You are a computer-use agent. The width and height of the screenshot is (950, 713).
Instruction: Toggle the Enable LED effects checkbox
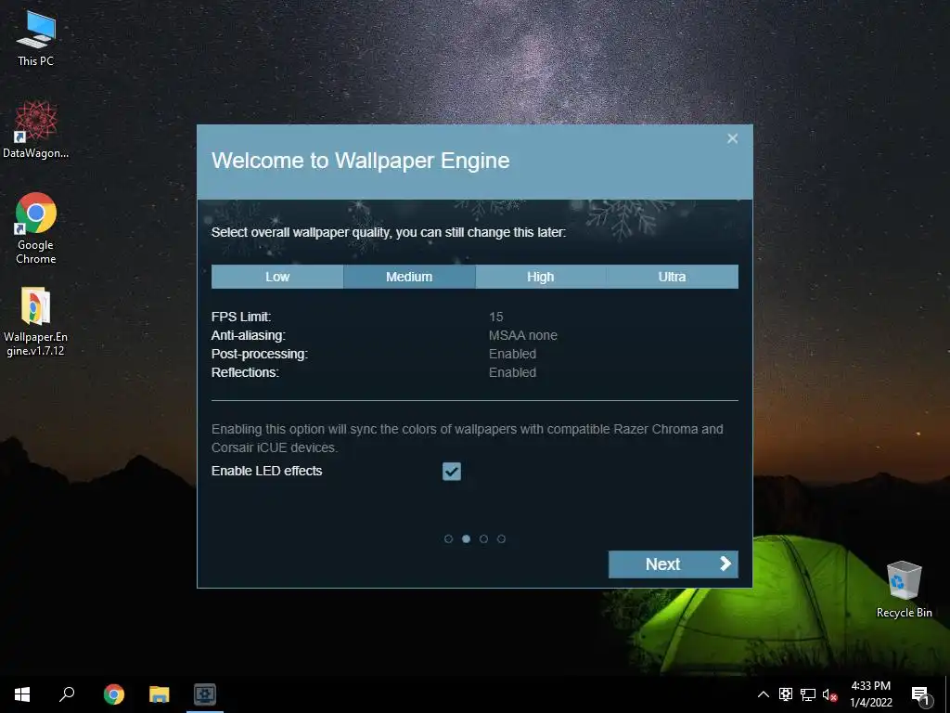pos(452,471)
